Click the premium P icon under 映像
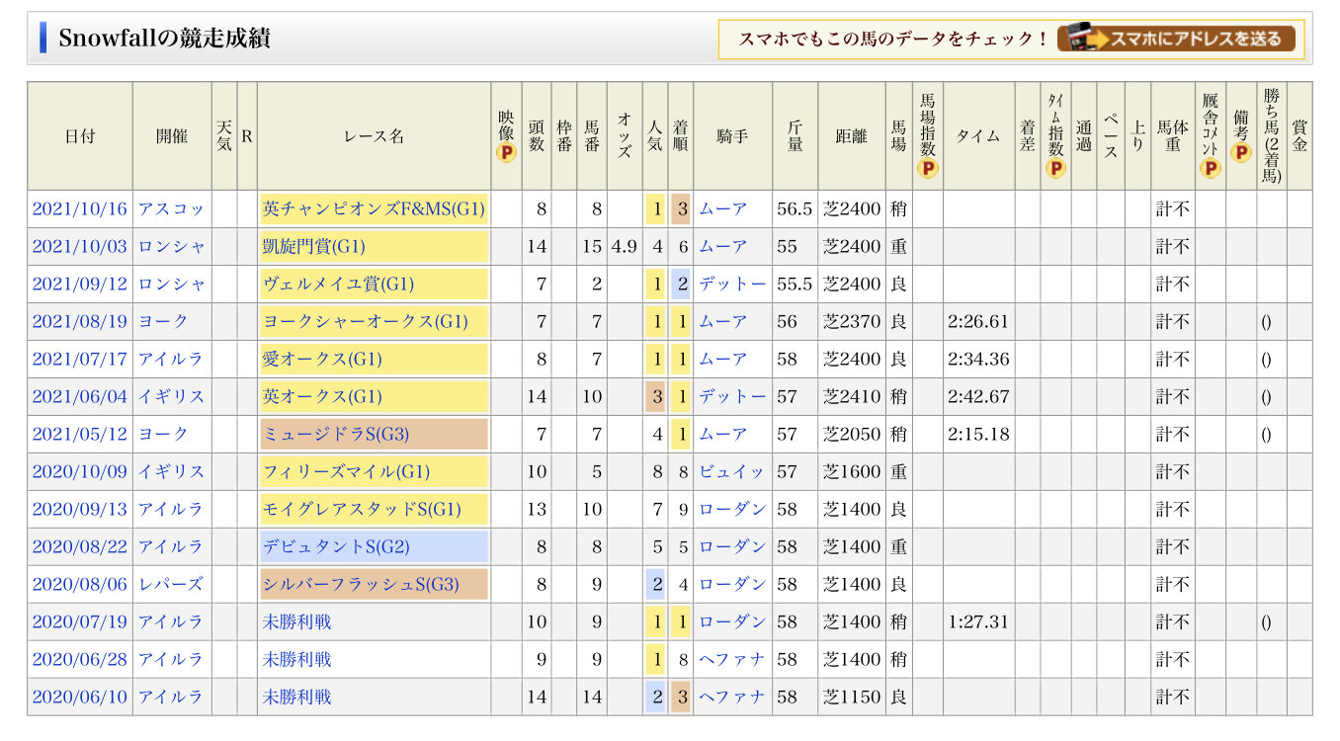 (507, 153)
